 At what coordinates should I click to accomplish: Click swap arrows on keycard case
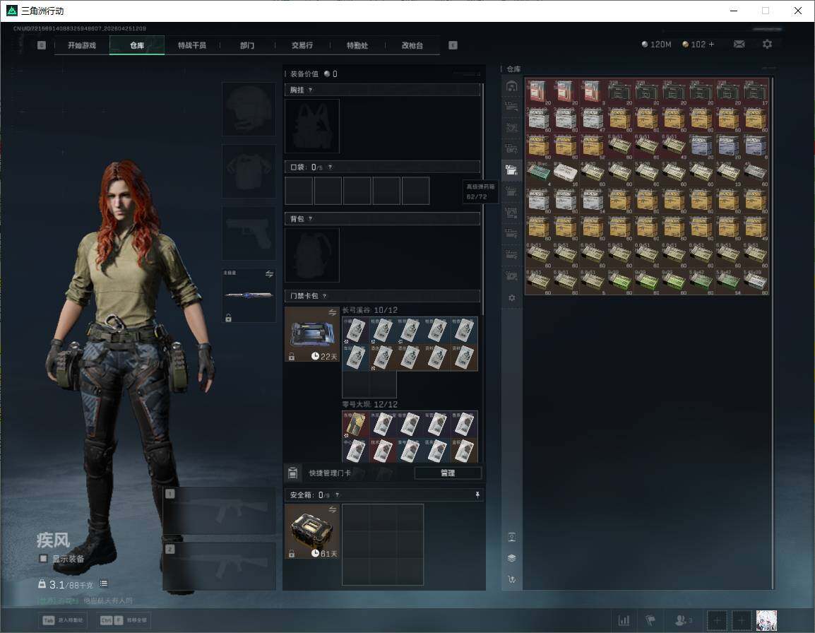[332, 312]
